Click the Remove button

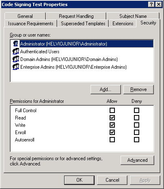pos(138,89)
